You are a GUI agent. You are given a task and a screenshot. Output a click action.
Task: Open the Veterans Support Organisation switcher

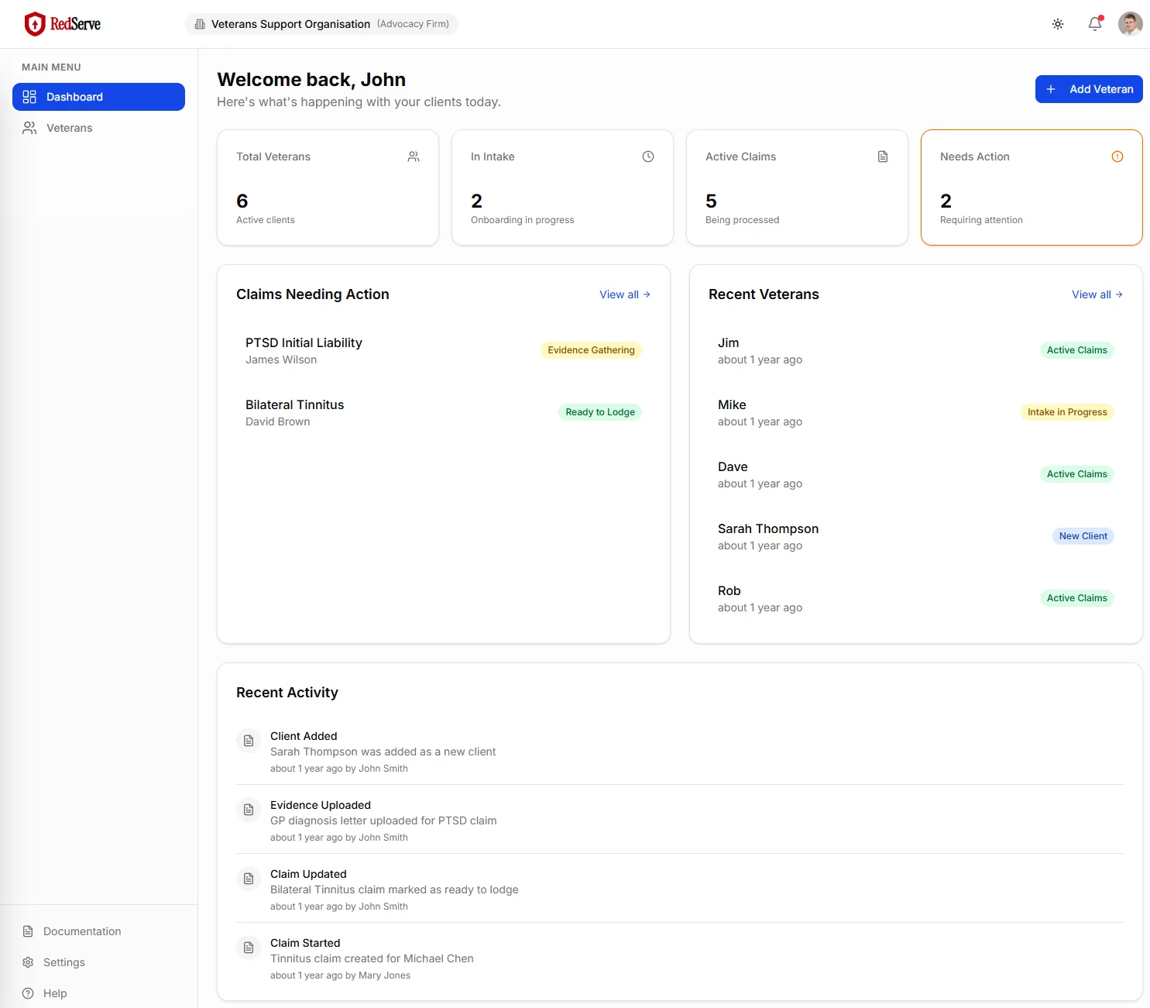pyautogui.click(x=321, y=24)
